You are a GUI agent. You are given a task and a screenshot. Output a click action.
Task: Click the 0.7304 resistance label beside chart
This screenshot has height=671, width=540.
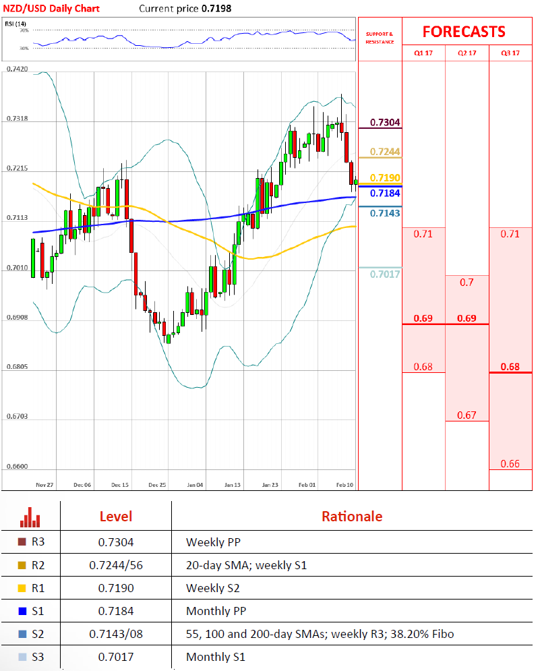(385, 122)
